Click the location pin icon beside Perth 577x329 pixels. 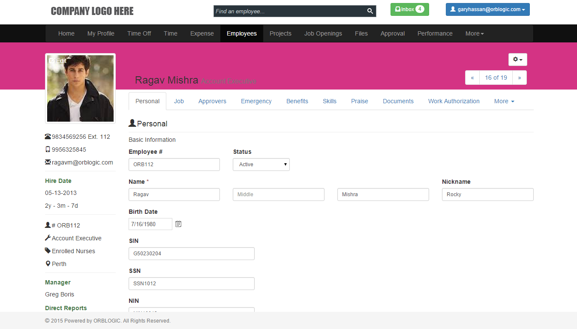pyautogui.click(x=48, y=263)
